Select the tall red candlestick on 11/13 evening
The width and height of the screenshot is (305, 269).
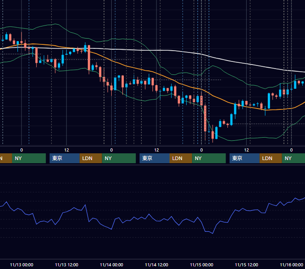click(x=89, y=57)
